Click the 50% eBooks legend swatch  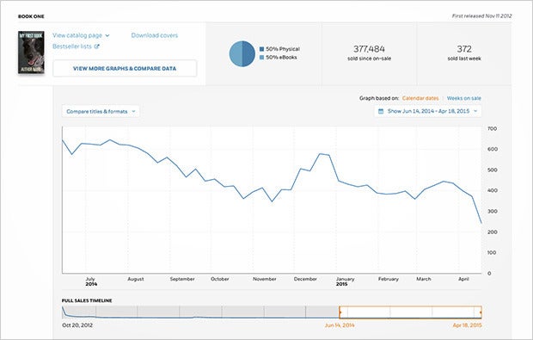261,58
